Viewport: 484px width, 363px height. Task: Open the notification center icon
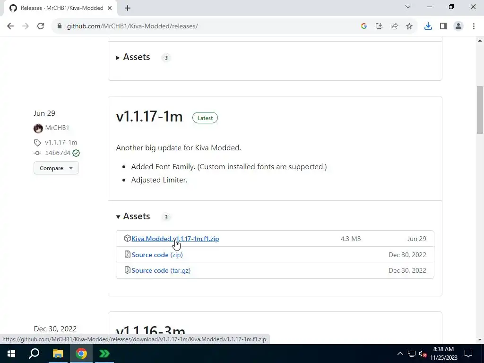[x=468, y=354]
